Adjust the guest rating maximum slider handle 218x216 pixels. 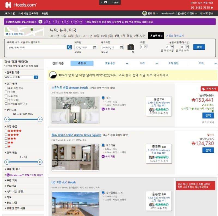pyautogui.click(x=40, y=162)
